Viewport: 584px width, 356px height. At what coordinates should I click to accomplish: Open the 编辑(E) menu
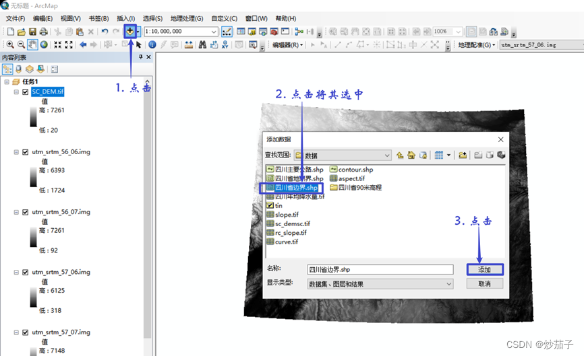click(42, 19)
